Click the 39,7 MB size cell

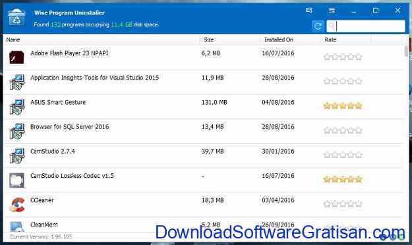pyautogui.click(x=212, y=151)
